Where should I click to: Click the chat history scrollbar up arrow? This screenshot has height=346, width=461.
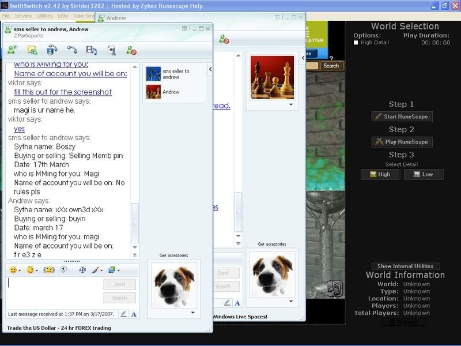135,67
